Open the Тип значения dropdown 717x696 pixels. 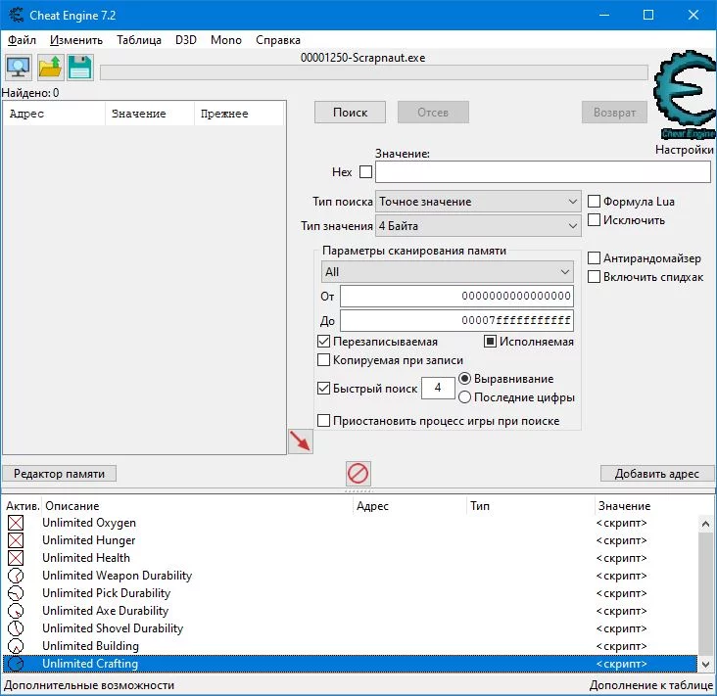click(478, 226)
